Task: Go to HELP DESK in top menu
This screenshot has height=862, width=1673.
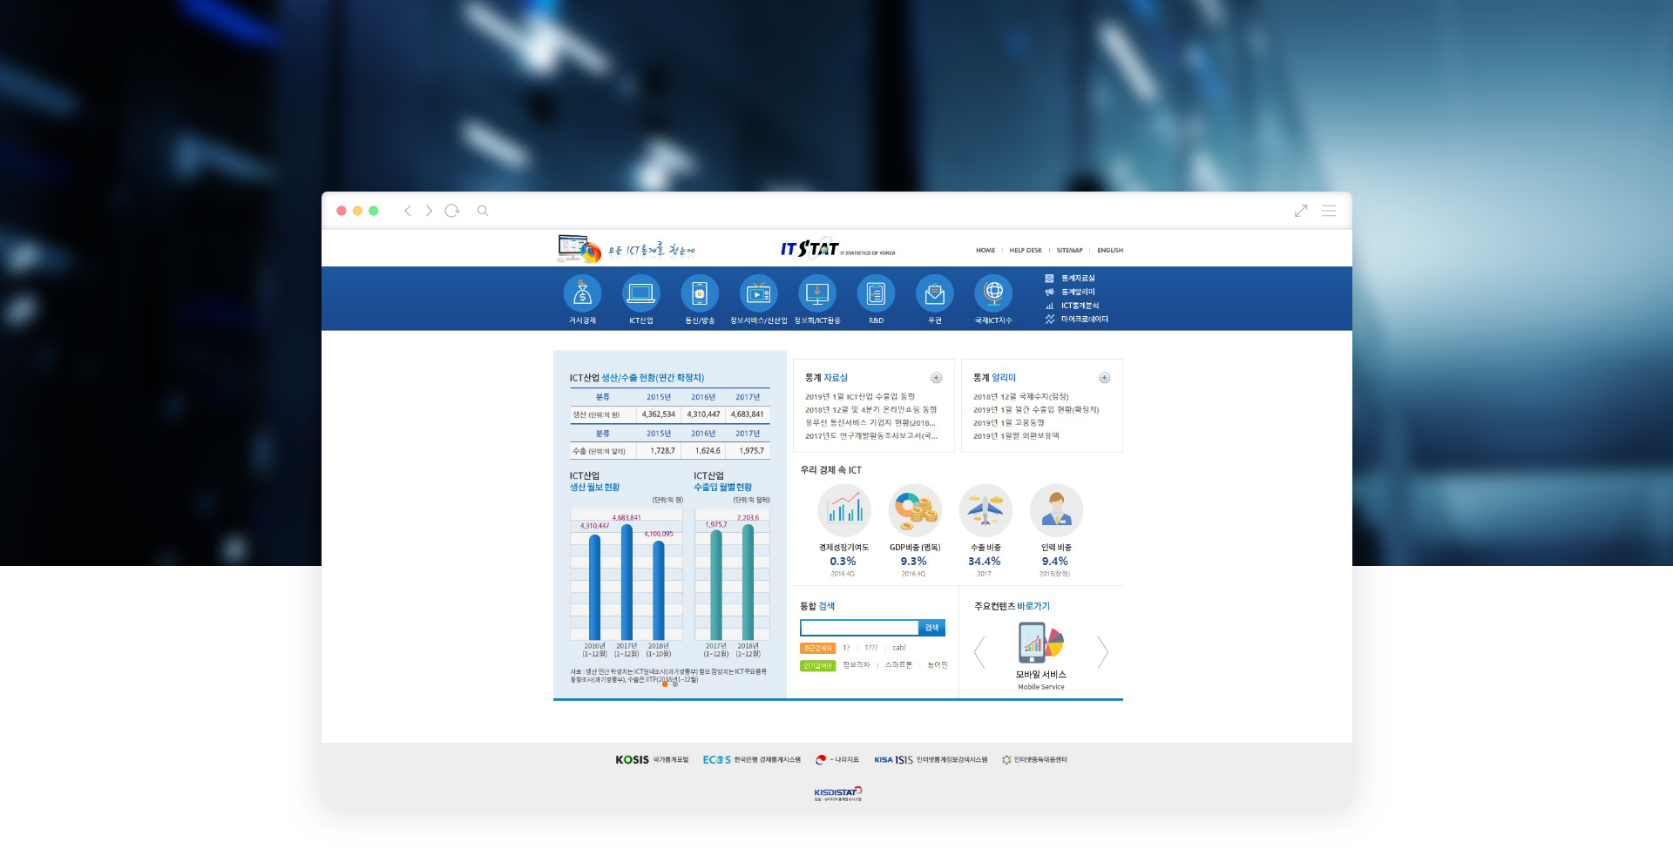Action: coord(1025,251)
